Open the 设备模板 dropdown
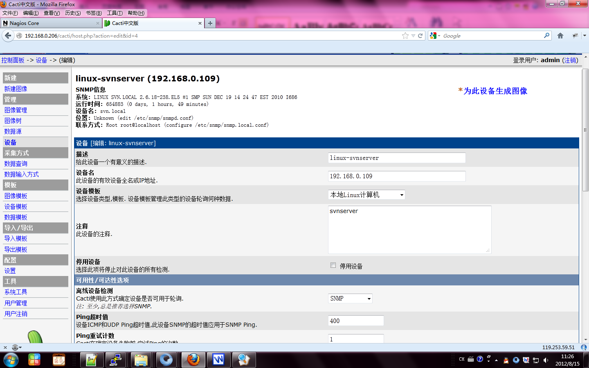589x368 pixels. click(x=366, y=195)
